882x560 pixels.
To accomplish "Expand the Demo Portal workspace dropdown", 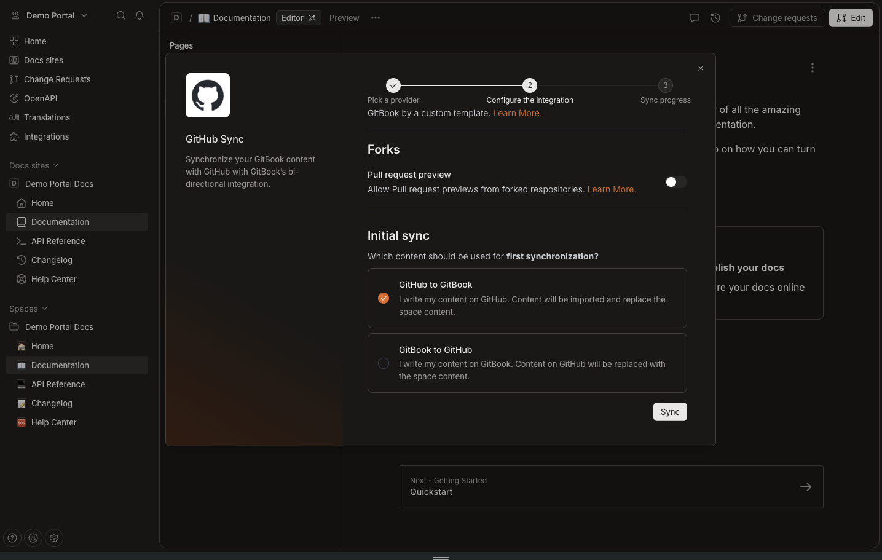I will pos(49,15).
